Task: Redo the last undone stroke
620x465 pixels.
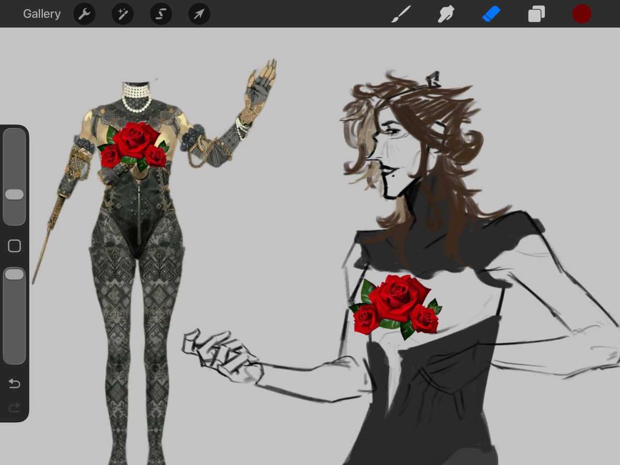Action: 14,408
